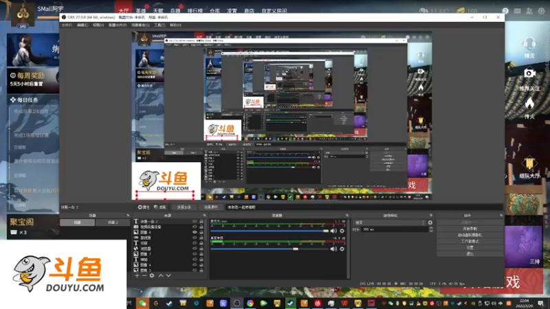Open the Windows notification center icon
Image resolution: width=550 pixels, height=309 pixels.
[542, 303]
